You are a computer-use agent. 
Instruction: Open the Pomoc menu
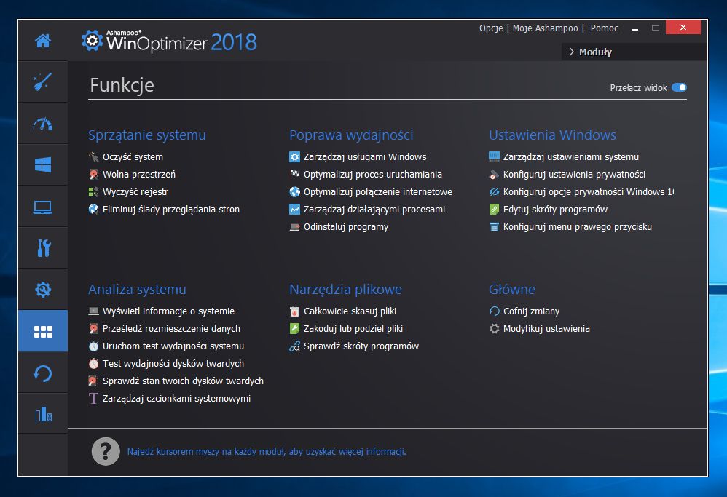point(604,28)
